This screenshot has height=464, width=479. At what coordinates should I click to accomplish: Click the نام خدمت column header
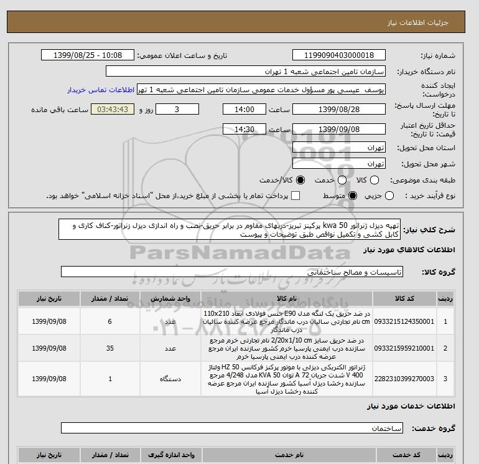pyautogui.click(x=289, y=455)
